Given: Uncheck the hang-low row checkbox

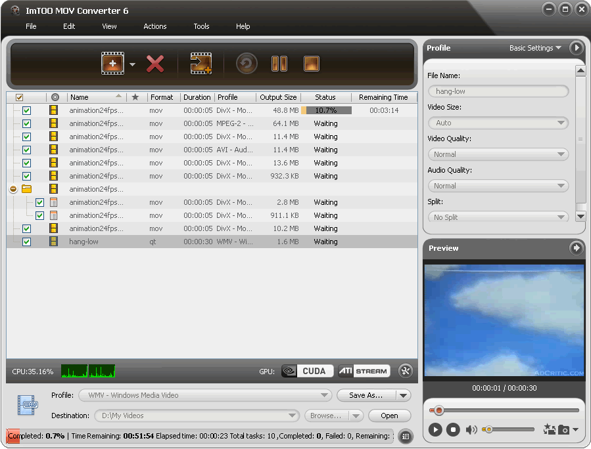Looking at the screenshot, I should tap(26, 242).
